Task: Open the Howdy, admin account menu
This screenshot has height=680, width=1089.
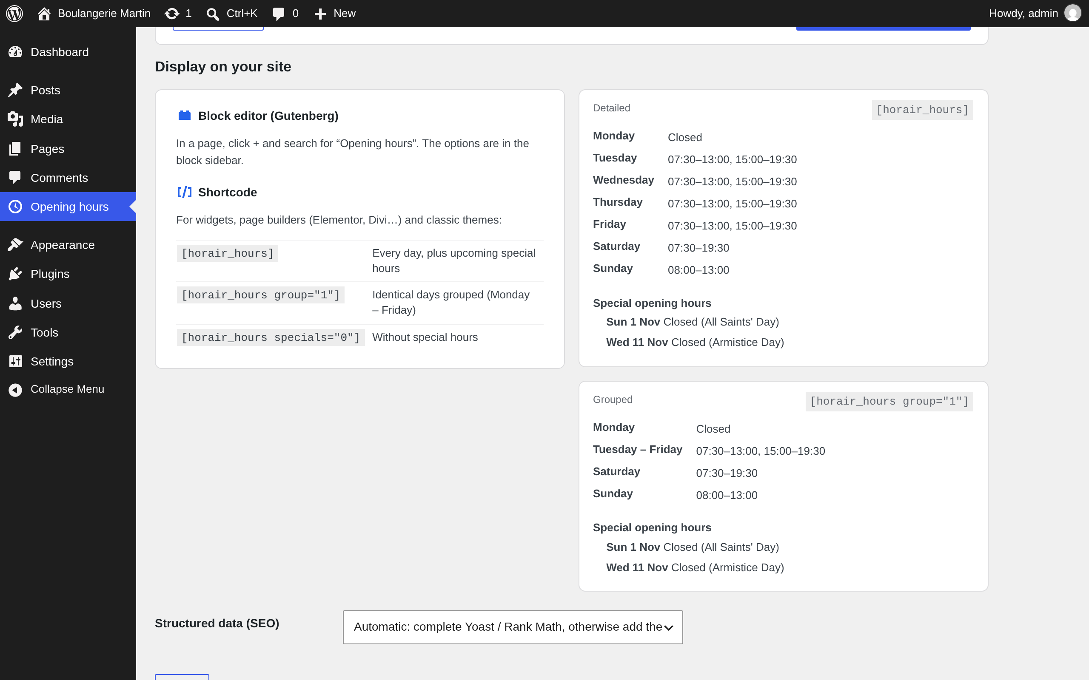Action: click(x=1035, y=14)
